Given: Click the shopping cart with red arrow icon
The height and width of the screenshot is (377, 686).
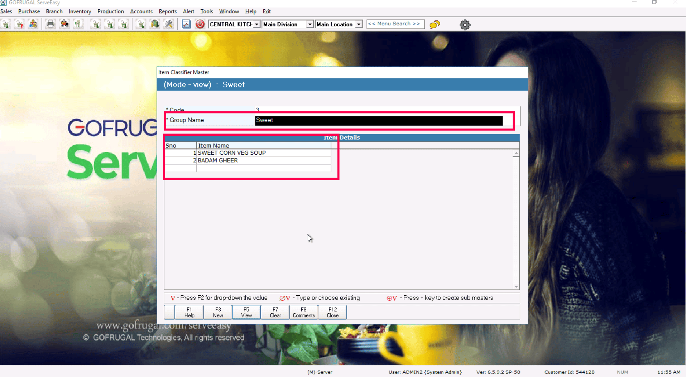Looking at the screenshot, I should [x=20, y=24].
